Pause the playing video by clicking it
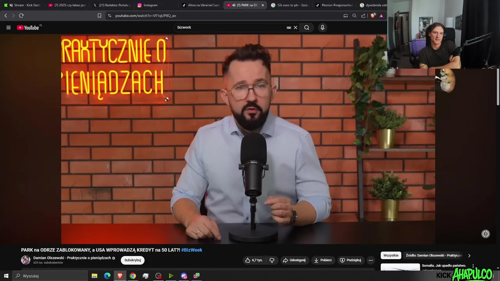Image resolution: width=500 pixels, height=281 pixels. [x=248, y=139]
